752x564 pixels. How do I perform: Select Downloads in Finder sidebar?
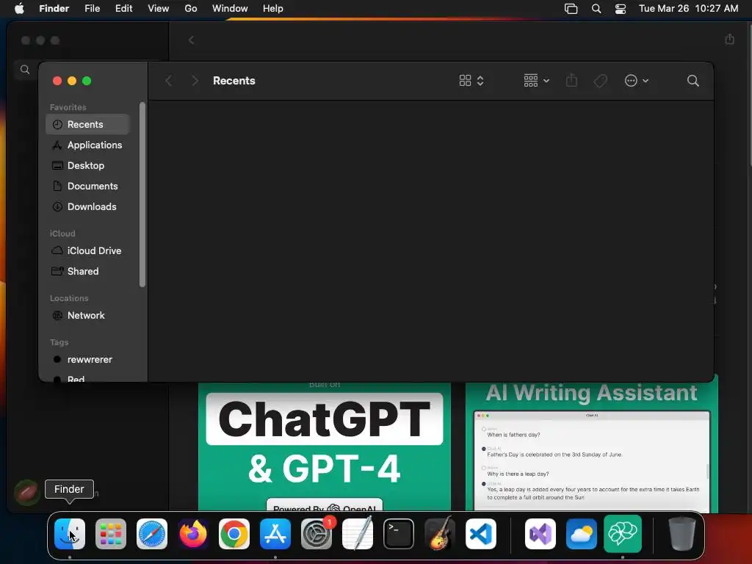tap(88, 206)
